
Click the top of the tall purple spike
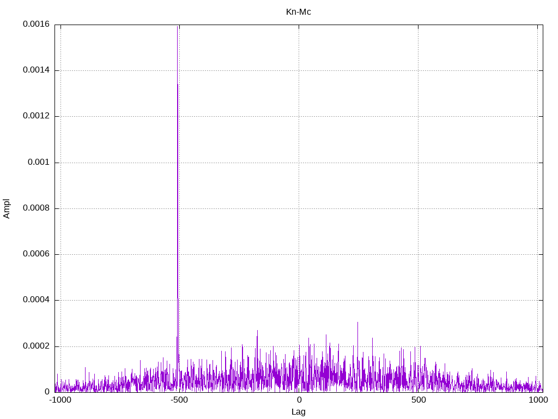(178, 84)
